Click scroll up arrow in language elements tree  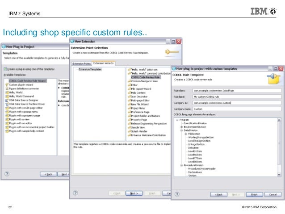279,120
